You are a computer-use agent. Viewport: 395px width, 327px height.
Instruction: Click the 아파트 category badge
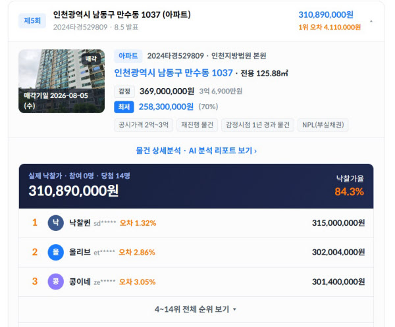(x=128, y=56)
